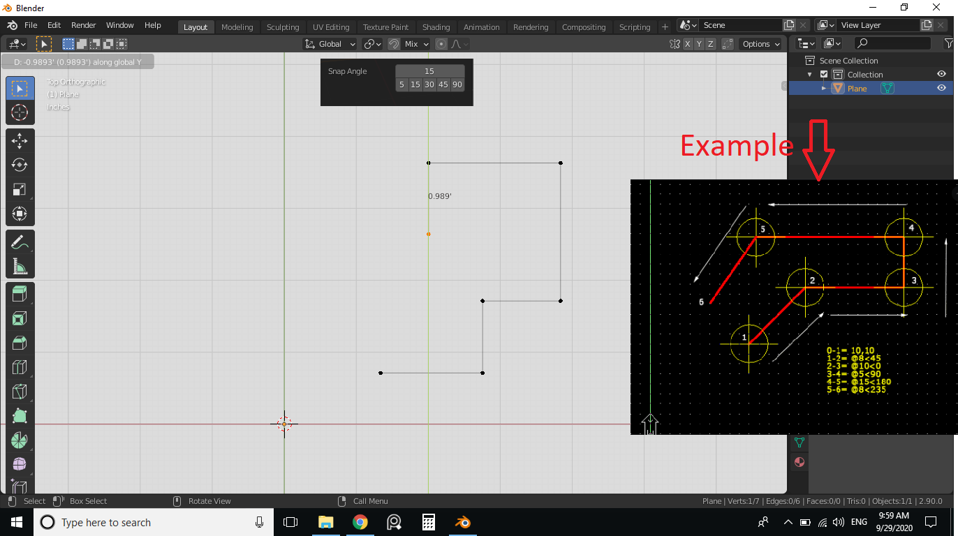Image resolution: width=958 pixels, height=536 pixels.
Task: Select the Move tool in toolbar
Action: tap(20, 140)
